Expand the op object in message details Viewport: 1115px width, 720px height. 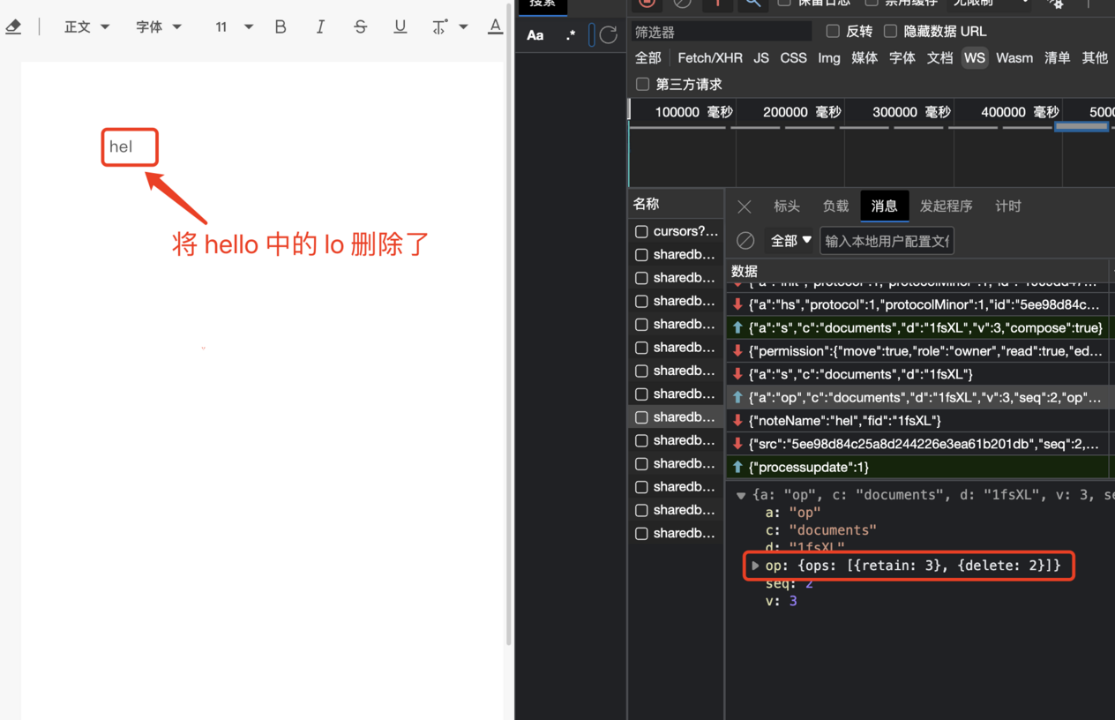[x=755, y=566]
